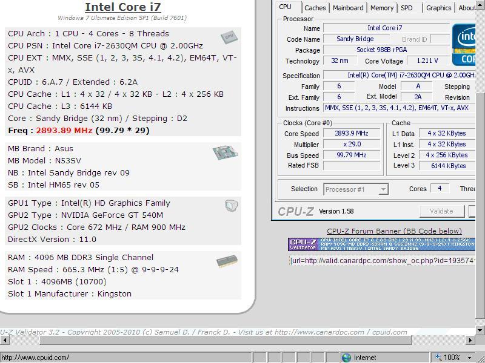
Task: Select the SPD tab
Action: coord(407,8)
